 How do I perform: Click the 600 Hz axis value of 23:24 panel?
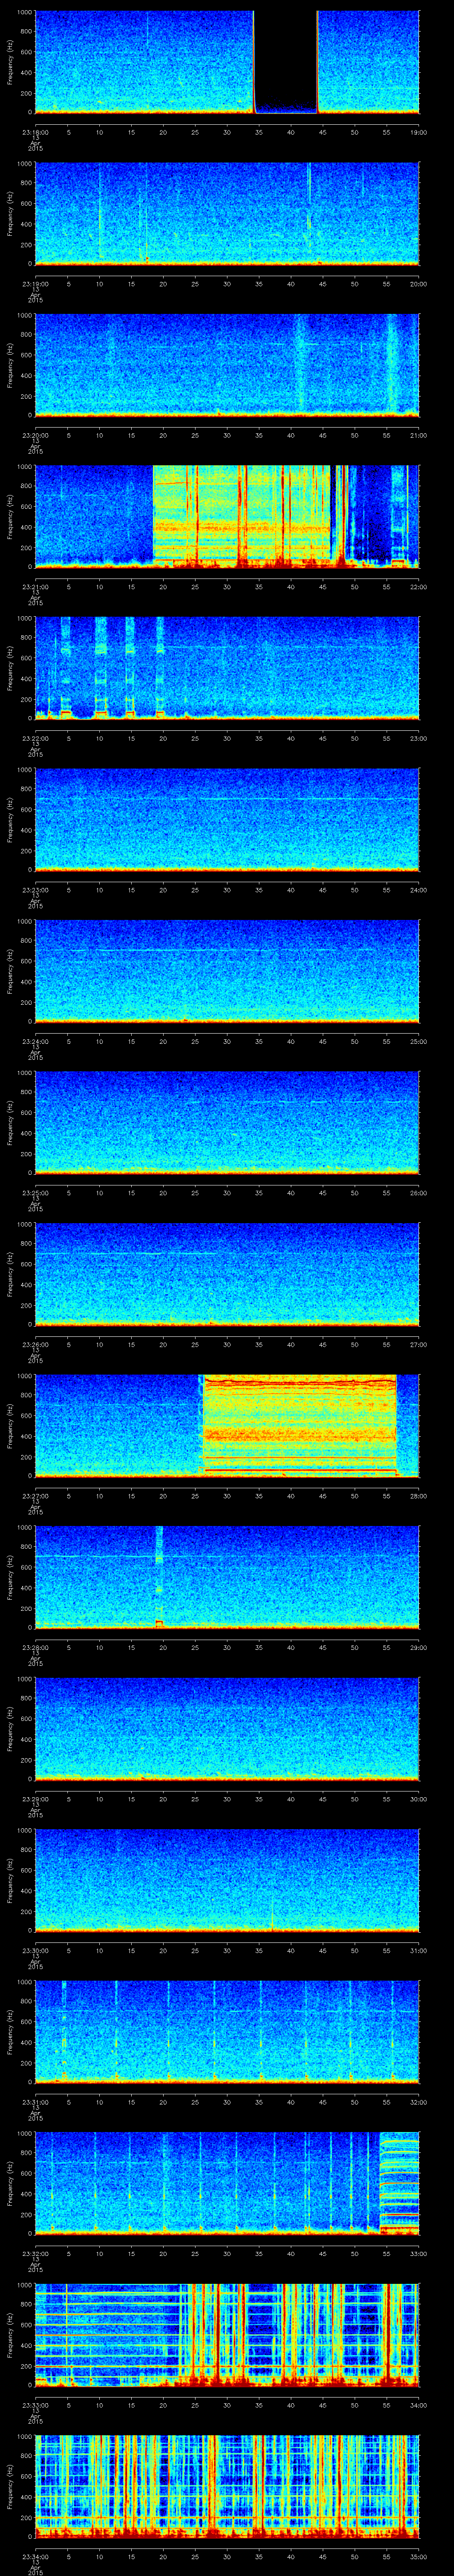pos(27,961)
